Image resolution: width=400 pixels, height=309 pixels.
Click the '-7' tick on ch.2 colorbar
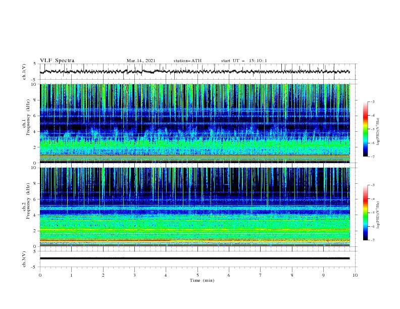click(372, 240)
